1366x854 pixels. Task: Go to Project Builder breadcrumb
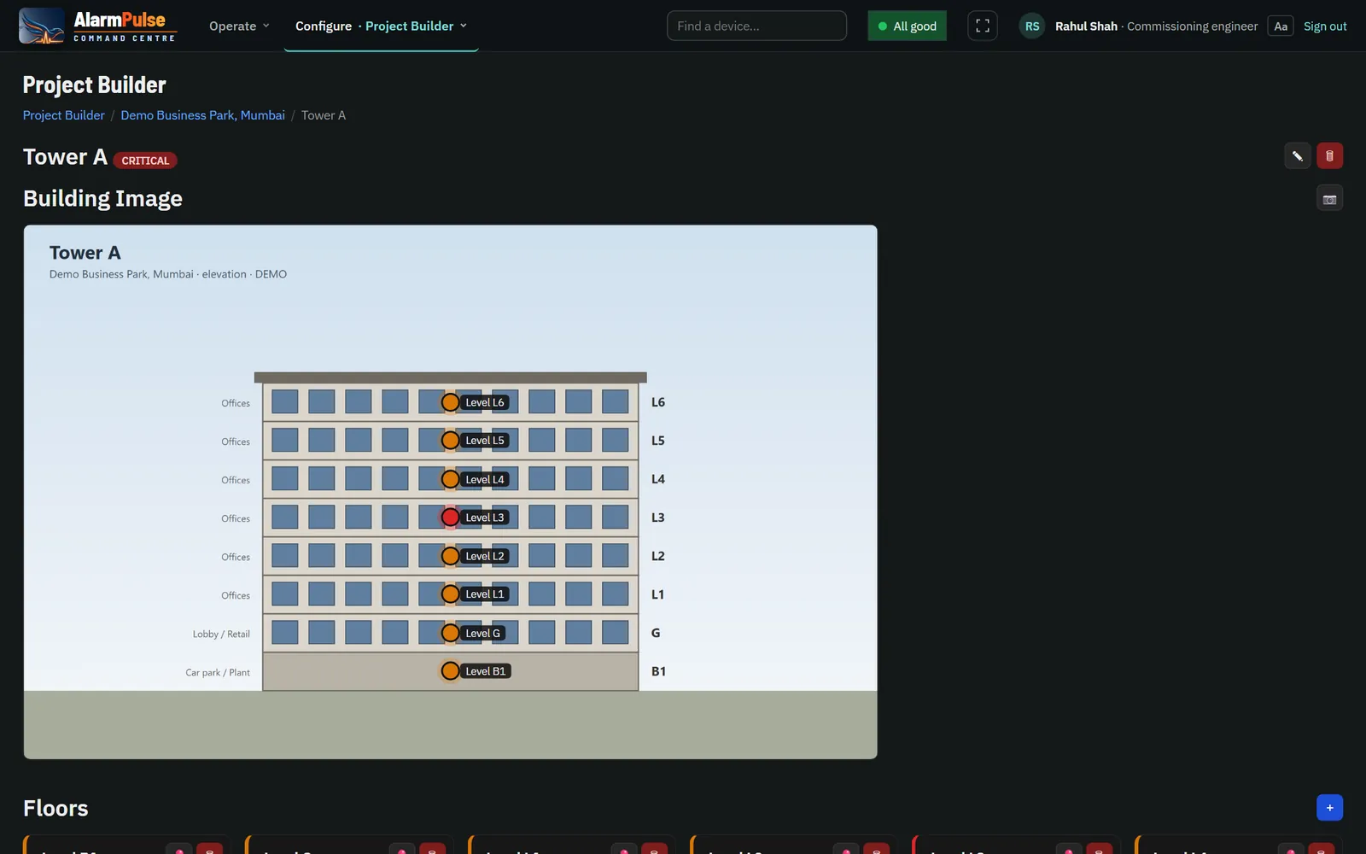click(x=63, y=115)
